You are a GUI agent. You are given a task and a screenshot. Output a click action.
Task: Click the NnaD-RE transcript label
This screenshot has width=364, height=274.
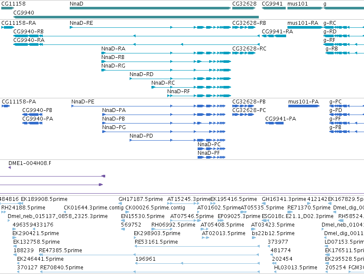[81, 23]
